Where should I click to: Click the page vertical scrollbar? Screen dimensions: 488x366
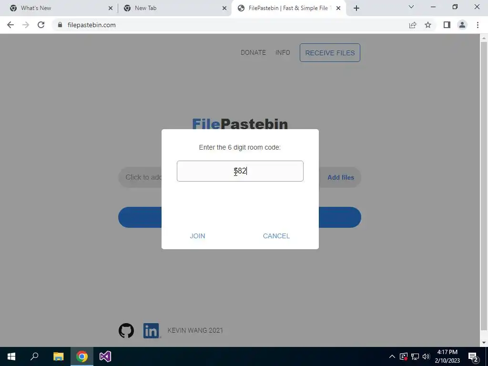pos(484,187)
